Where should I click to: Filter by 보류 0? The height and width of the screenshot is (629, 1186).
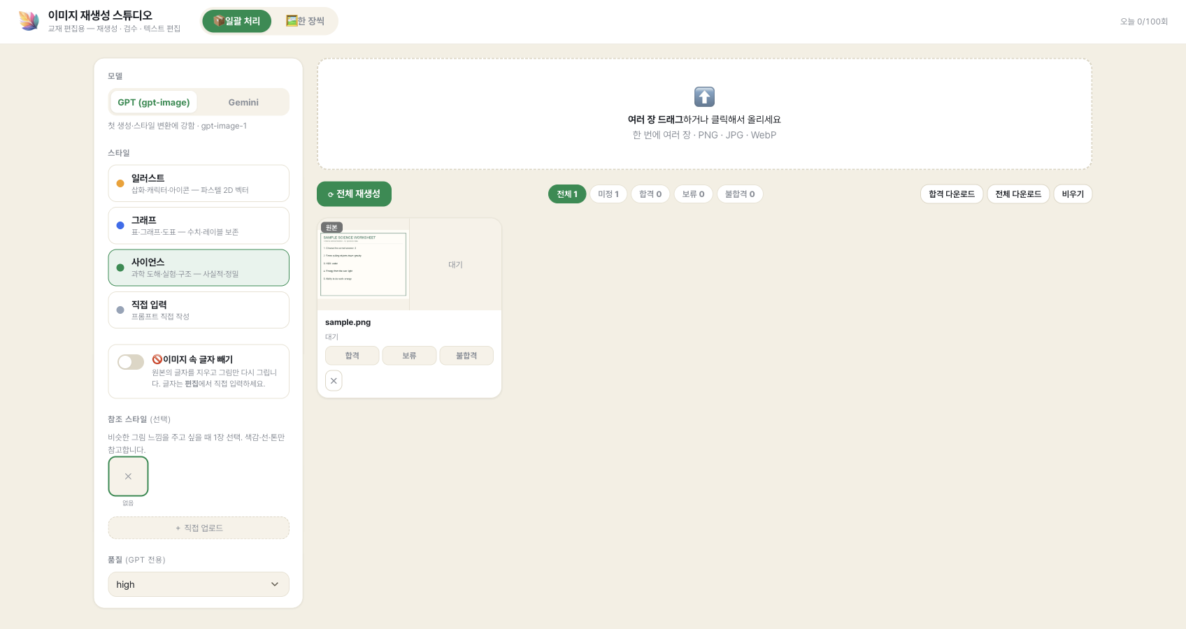(693, 194)
